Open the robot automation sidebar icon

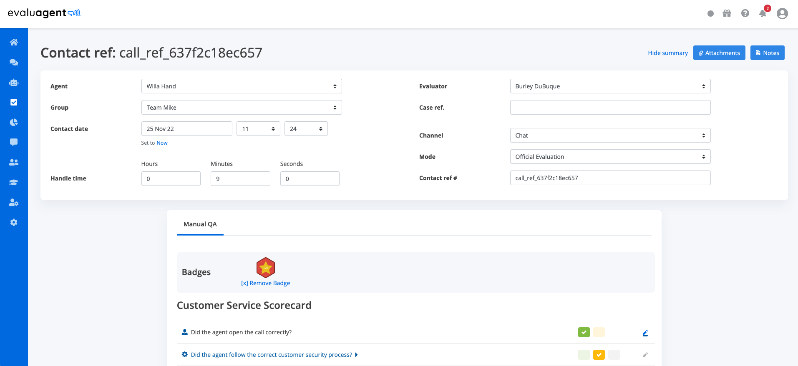click(14, 82)
